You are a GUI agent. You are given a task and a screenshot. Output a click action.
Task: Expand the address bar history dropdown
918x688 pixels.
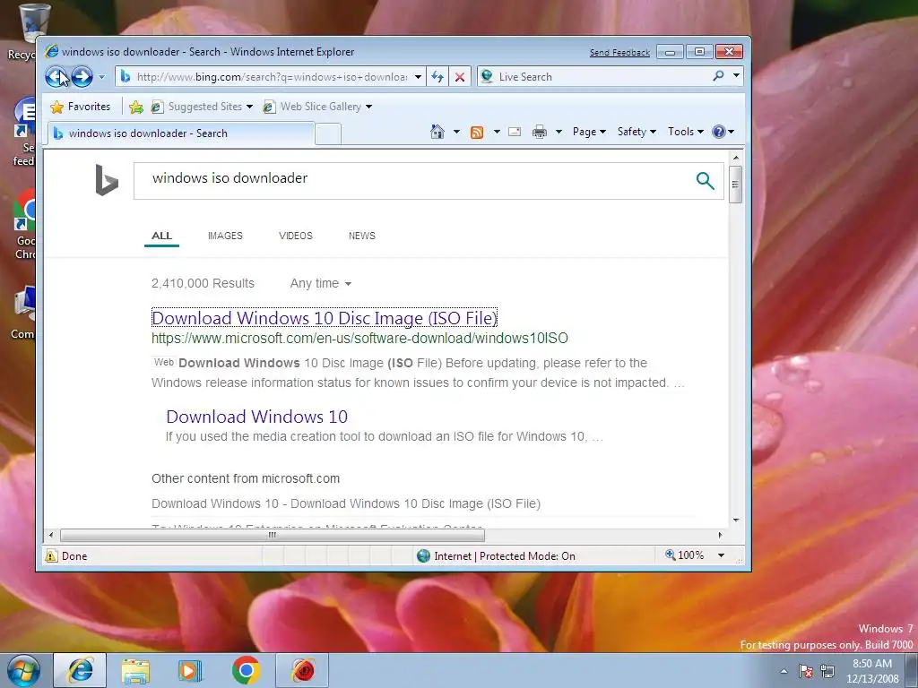(418, 77)
